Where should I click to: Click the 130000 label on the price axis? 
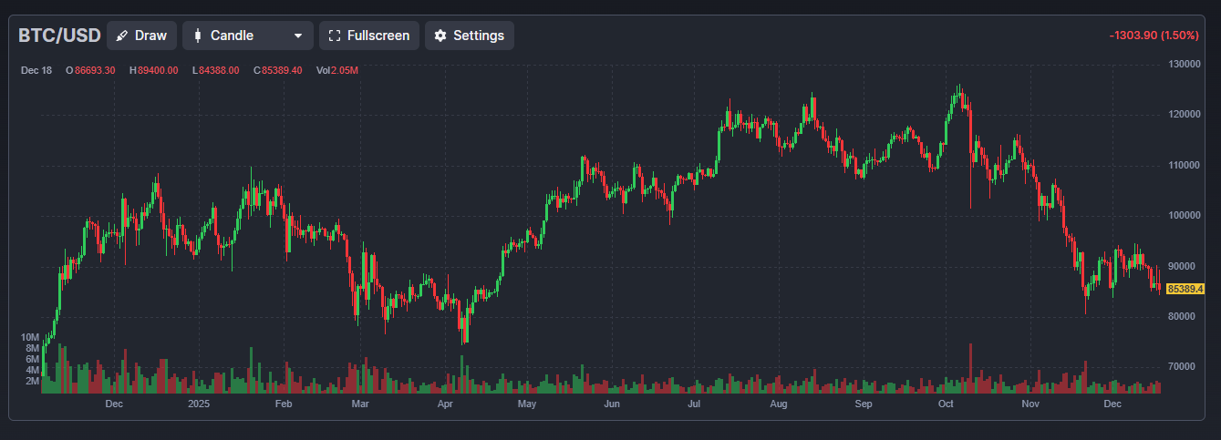(1184, 64)
